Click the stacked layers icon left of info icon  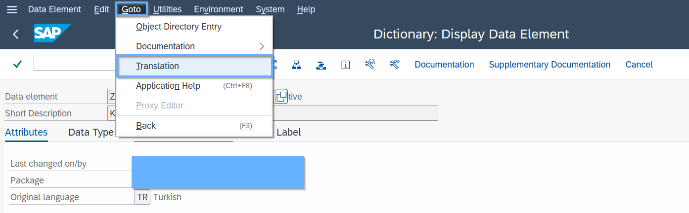[x=321, y=65]
